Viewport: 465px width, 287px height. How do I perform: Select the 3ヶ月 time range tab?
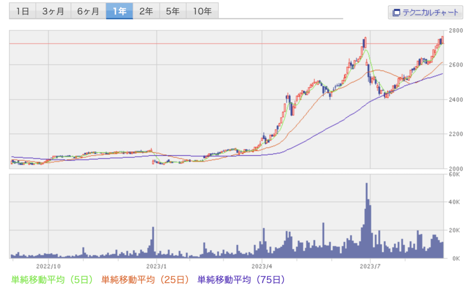point(53,11)
